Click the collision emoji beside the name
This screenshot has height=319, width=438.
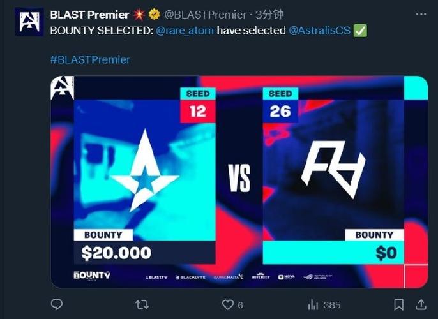(139, 15)
